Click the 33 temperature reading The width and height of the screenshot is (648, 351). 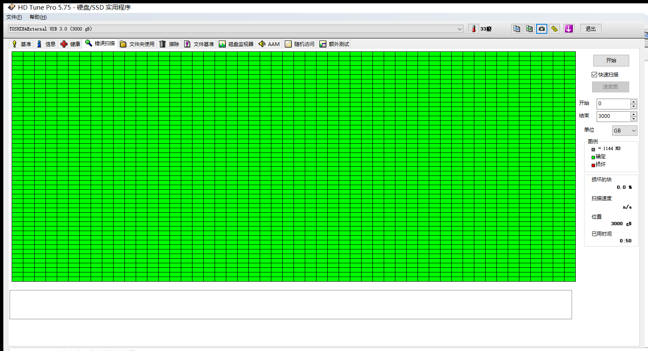pos(486,29)
